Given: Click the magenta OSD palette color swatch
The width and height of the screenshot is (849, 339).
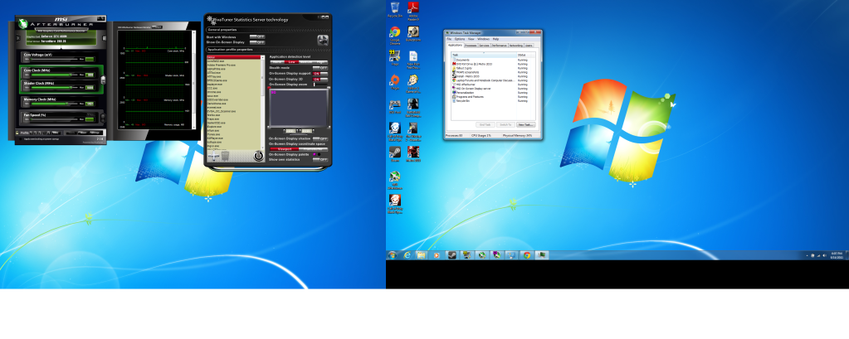Looking at the screenshot, I should [314, 154].
